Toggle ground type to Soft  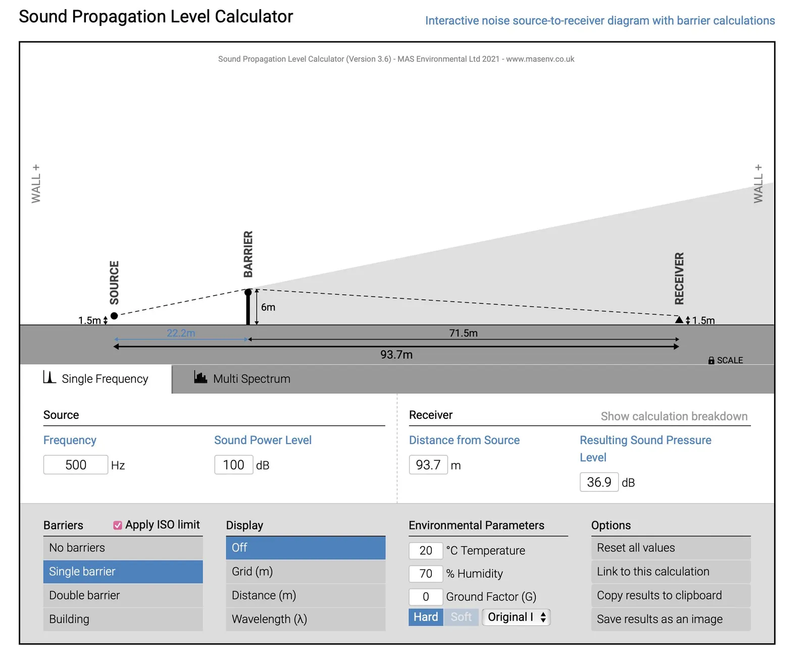coord(461,617)
